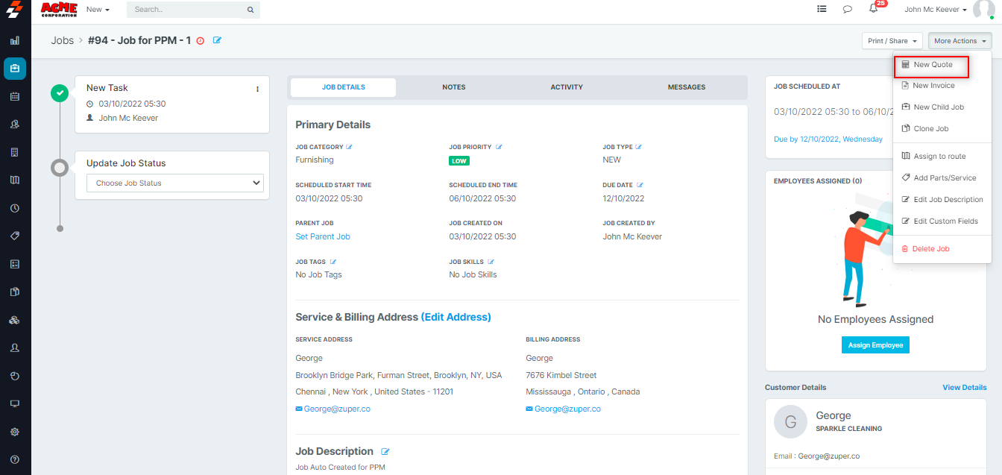Click the green completed task checkmark
The height and width of the screenshot is (475, 1002).
pos(60,93)
